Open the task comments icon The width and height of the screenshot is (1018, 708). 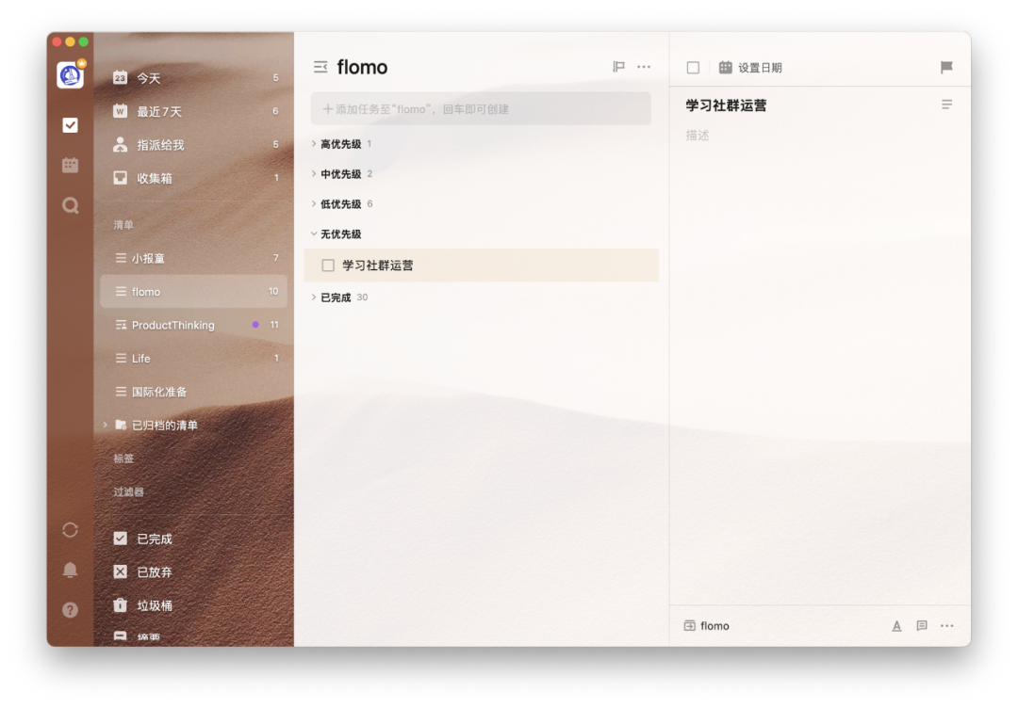(921, 626)
